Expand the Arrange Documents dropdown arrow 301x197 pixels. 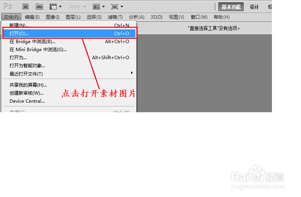click(x=104, y=7)
